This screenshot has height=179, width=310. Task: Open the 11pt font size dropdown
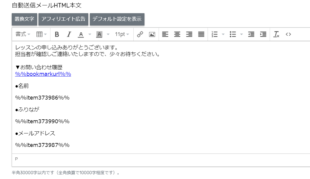click(x=122, y=34)
